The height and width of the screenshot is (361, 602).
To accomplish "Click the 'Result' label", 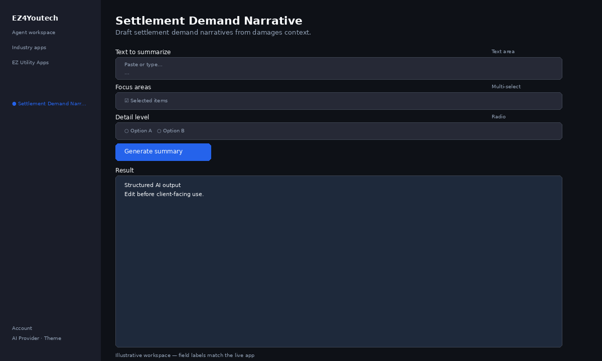I will click(x=124, y=170).
